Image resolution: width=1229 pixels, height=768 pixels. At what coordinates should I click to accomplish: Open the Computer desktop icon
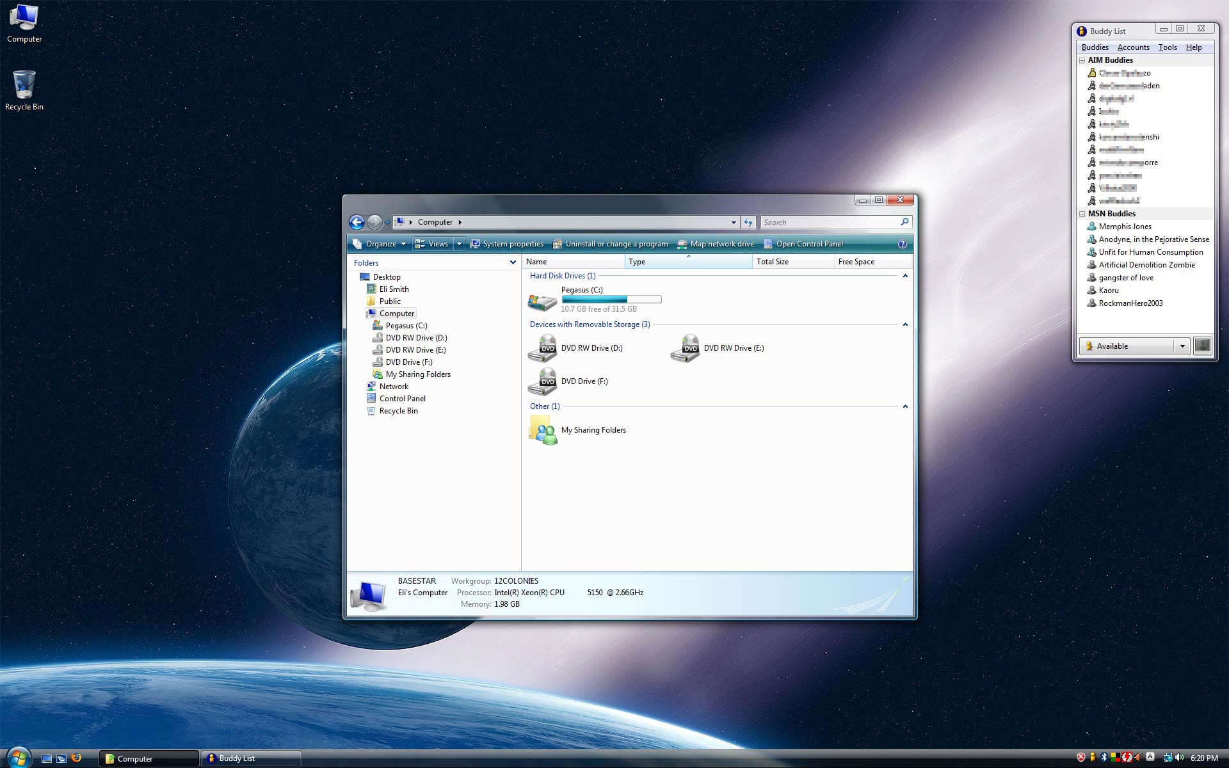click(24, 23)
